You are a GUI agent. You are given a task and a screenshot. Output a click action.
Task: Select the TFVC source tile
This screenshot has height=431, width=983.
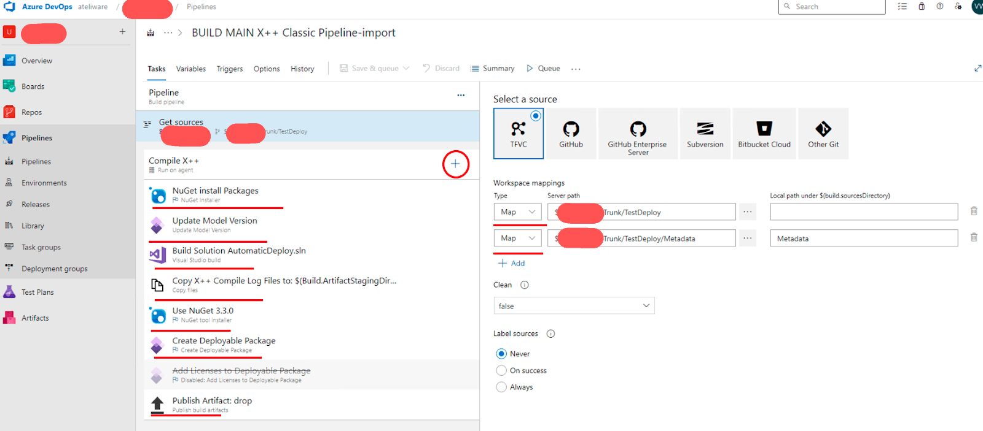(x=519, y=134)
